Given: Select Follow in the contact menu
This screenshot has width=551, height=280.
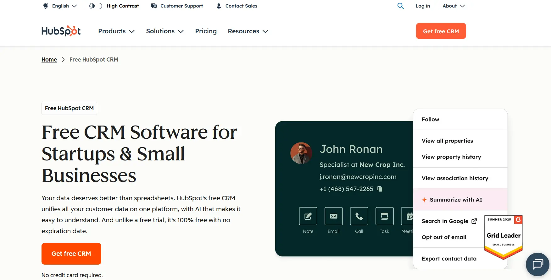Looking at the screenshot, I should [460, 119].
